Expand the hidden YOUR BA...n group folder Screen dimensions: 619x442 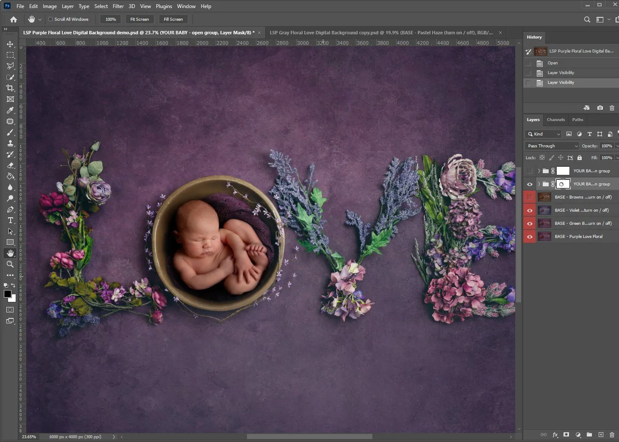tap(539, 171)
